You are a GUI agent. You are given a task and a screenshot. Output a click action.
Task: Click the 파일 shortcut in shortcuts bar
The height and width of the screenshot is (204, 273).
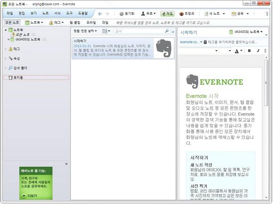pyautogui.click(x=105, y=23)
